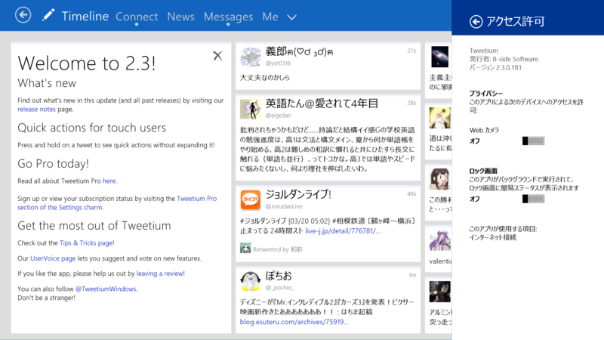The width and height of the screenshot is (604, 340).
Task: Click the ジョルダンライブ! author name
Action: [x=298, y=194]
